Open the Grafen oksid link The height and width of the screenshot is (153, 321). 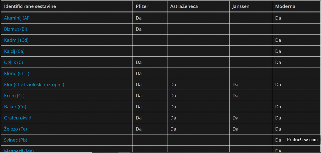[18, 118]
